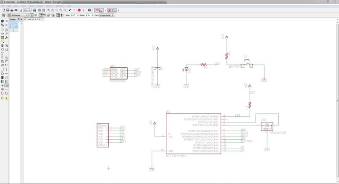Select the Copy tool
The width and height of the screenshot is (339, 184).
pyautogui.click(x=7, y=30)
